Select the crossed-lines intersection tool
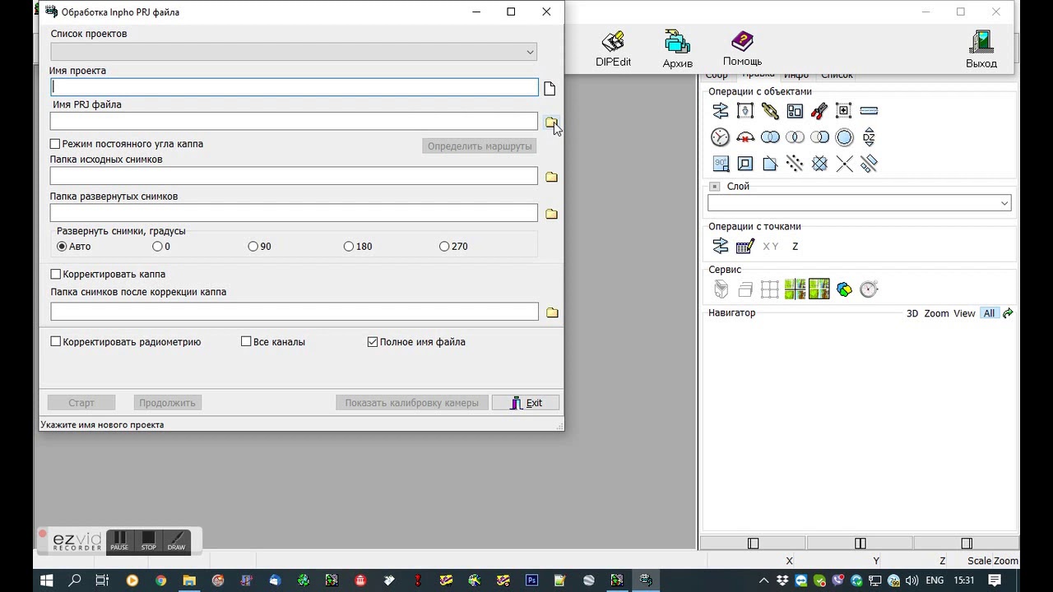The image size is (1053, 592). [x=844, y=164]
